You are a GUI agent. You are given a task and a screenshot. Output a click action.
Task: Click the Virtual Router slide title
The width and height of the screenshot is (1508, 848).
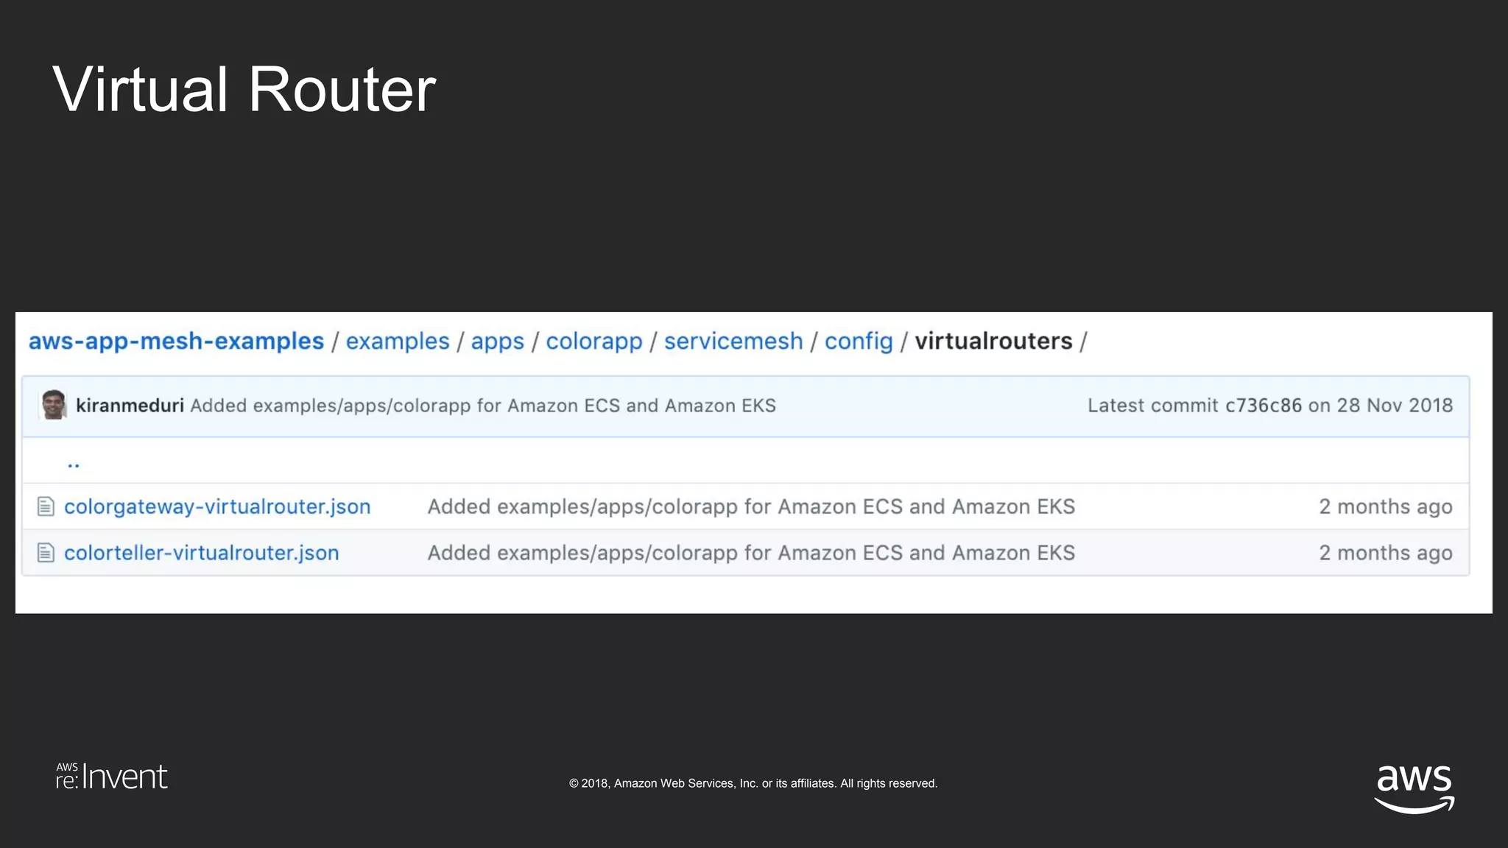click(x=244, y=90)
